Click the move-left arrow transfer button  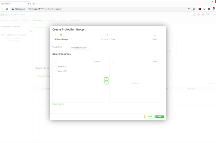point(106,79)
